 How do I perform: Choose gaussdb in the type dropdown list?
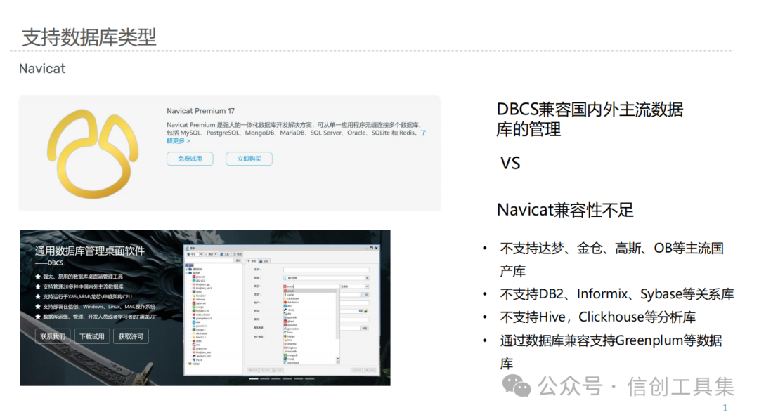(x=310, y=317)
